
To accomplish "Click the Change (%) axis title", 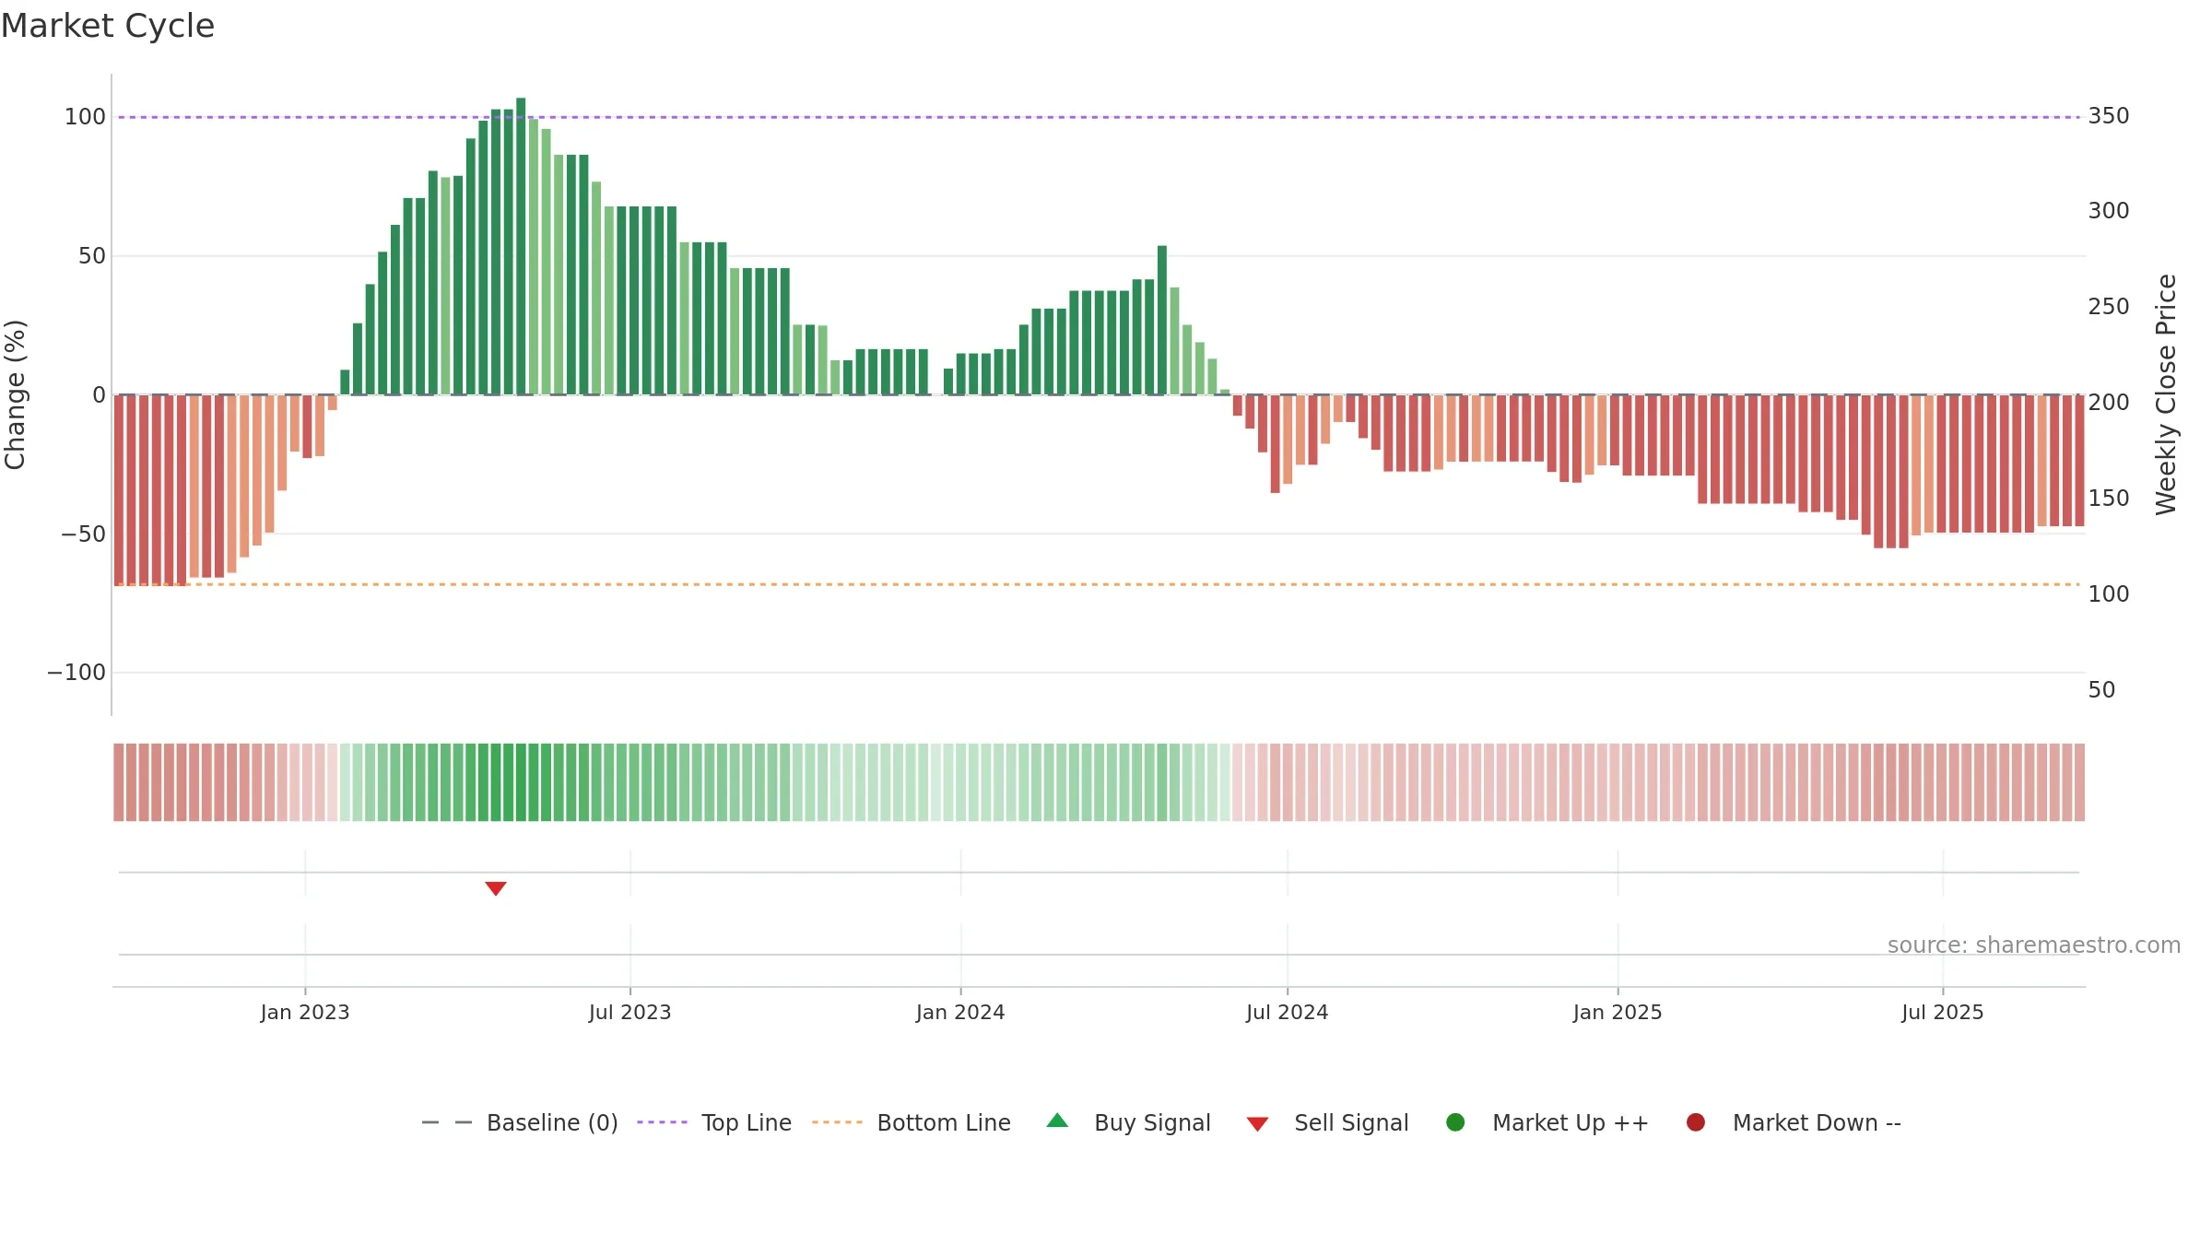I will click(x=16, y=394).
